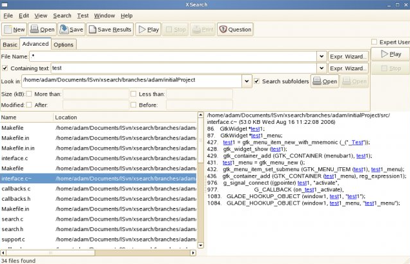Screen dimensions: 410x264
Task: Click the File Name input field
Action: [x=173, y=56]
